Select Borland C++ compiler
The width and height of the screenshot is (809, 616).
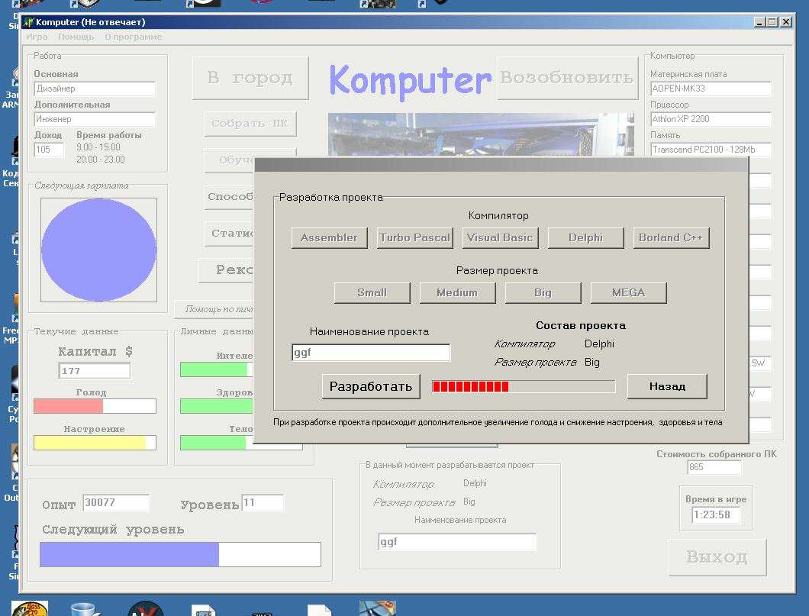tap(671, 238)
